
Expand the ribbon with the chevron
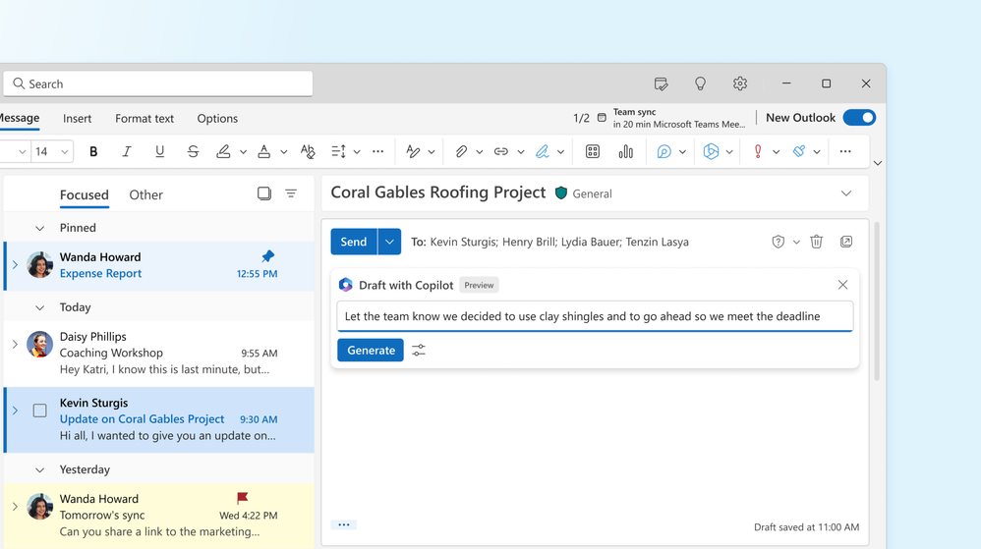[x=877, y=163]
